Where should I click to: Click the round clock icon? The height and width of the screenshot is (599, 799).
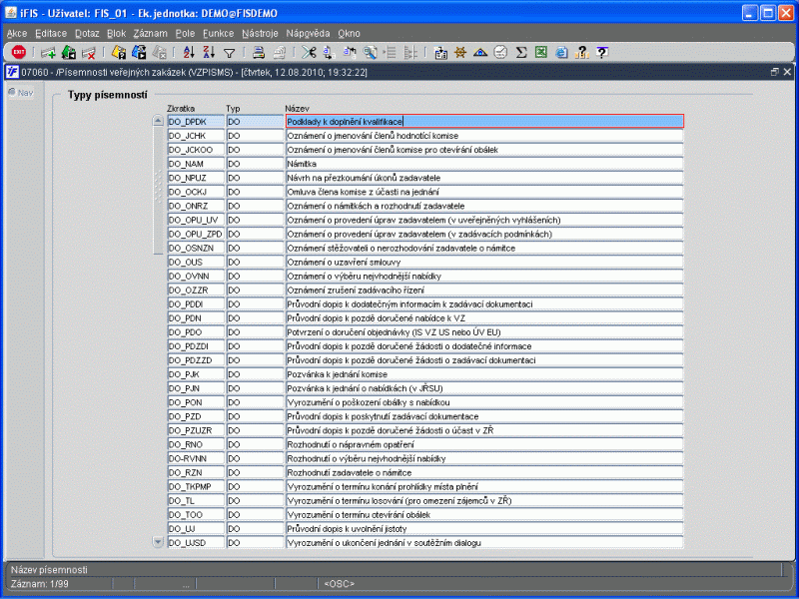500,52
